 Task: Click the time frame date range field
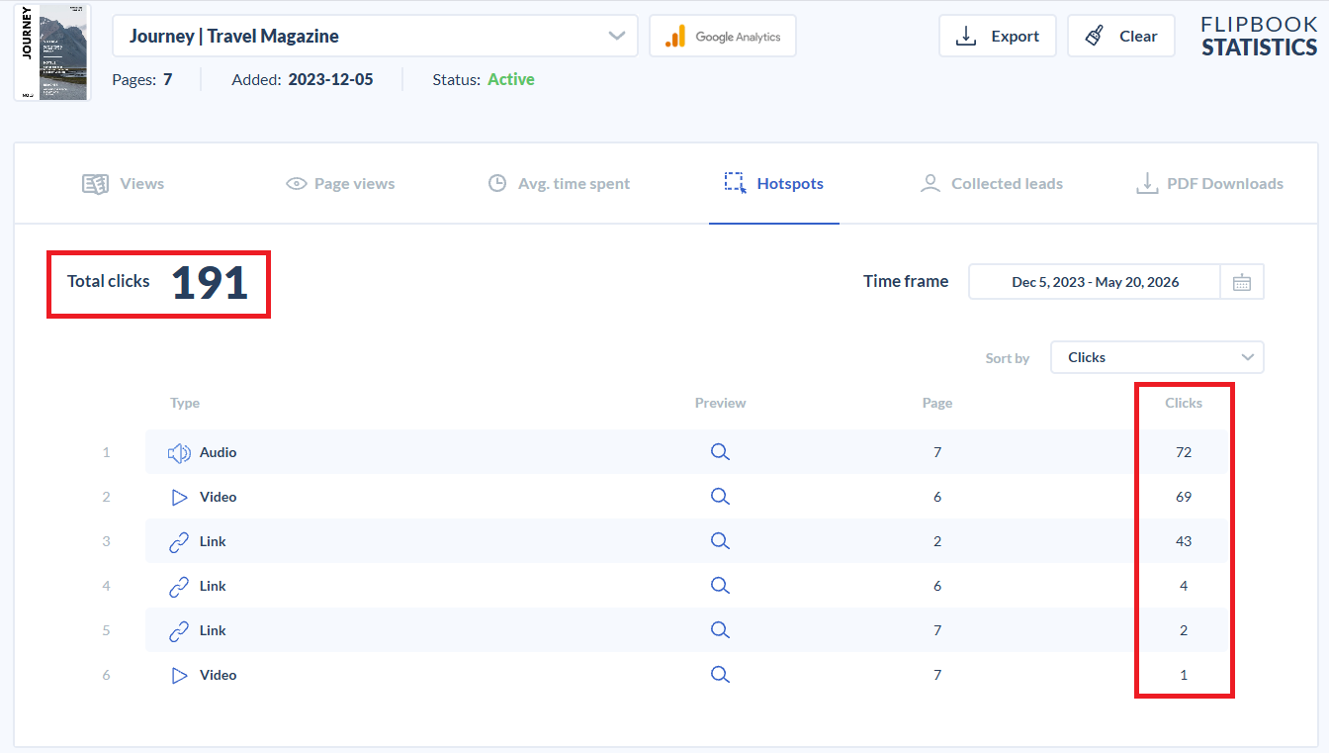pos(1095,282)
